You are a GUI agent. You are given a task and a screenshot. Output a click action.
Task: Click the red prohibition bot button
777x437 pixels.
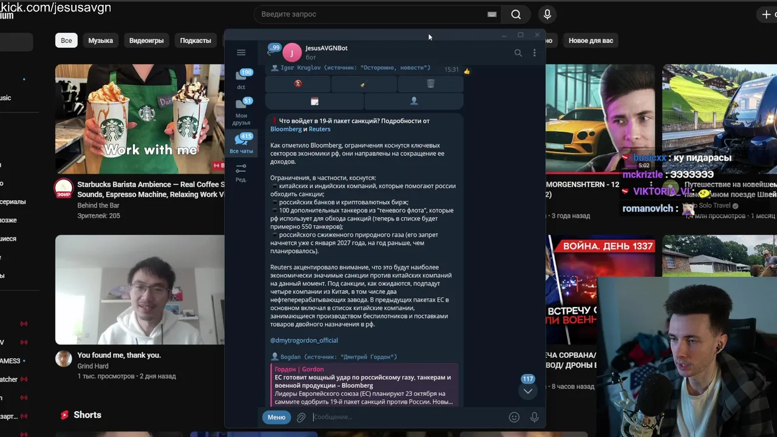pyautogui.click(x=298, y=84)
